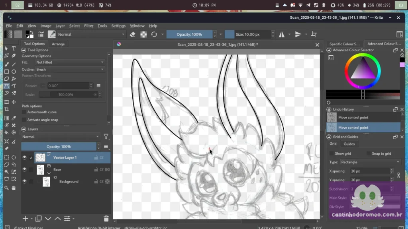The width and height of the screenshot is (408, 229).
Task: Add a new layer with plus button
Action: (25, 219)
